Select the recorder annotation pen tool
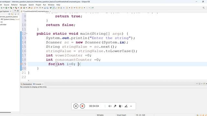The height and width of the screenshot is (116, 207). tap(126, 106)
